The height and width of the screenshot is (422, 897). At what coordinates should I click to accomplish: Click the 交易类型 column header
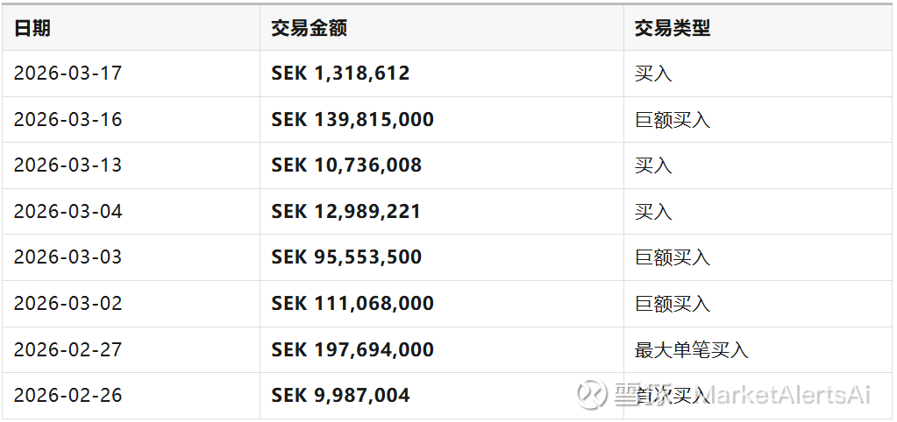coord(672,28)
